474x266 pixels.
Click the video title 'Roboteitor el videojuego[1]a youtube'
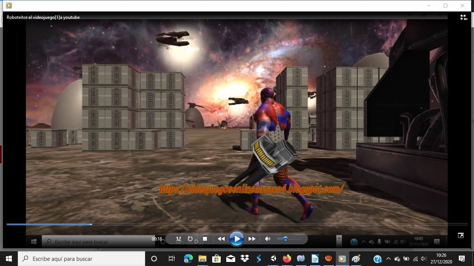[43, 17]
